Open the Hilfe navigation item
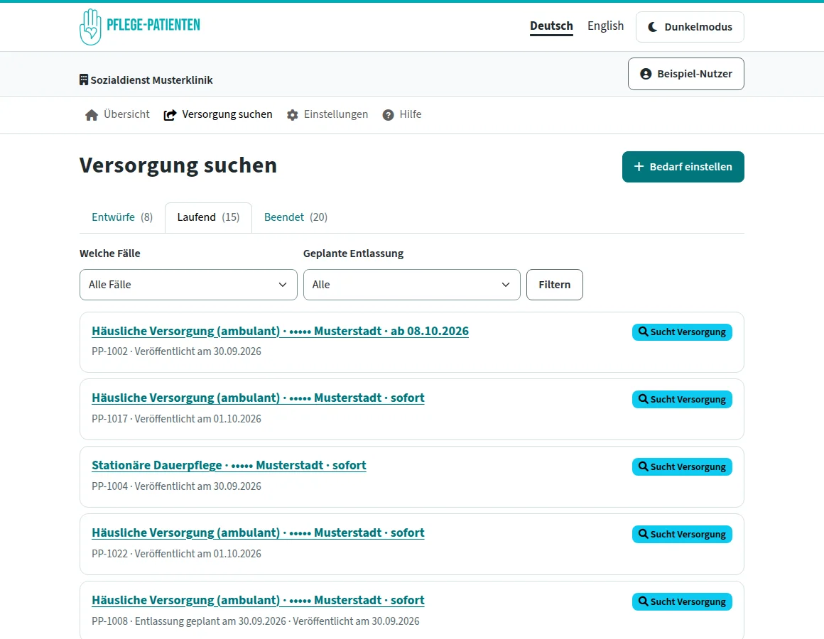Viewport: 824px width, 639px height. pos(402,114)
